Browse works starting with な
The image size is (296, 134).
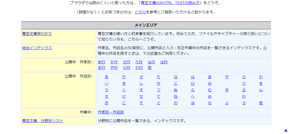point(176,77)
